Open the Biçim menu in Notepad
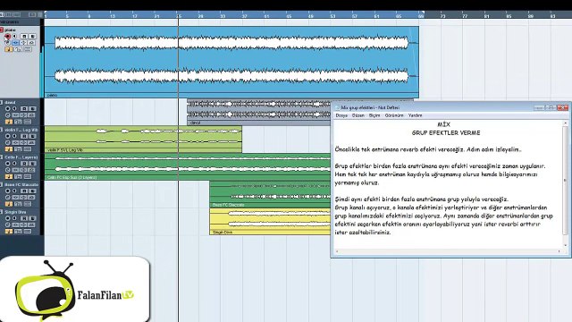Screen dimensions: 572x322 coord(374,115)
